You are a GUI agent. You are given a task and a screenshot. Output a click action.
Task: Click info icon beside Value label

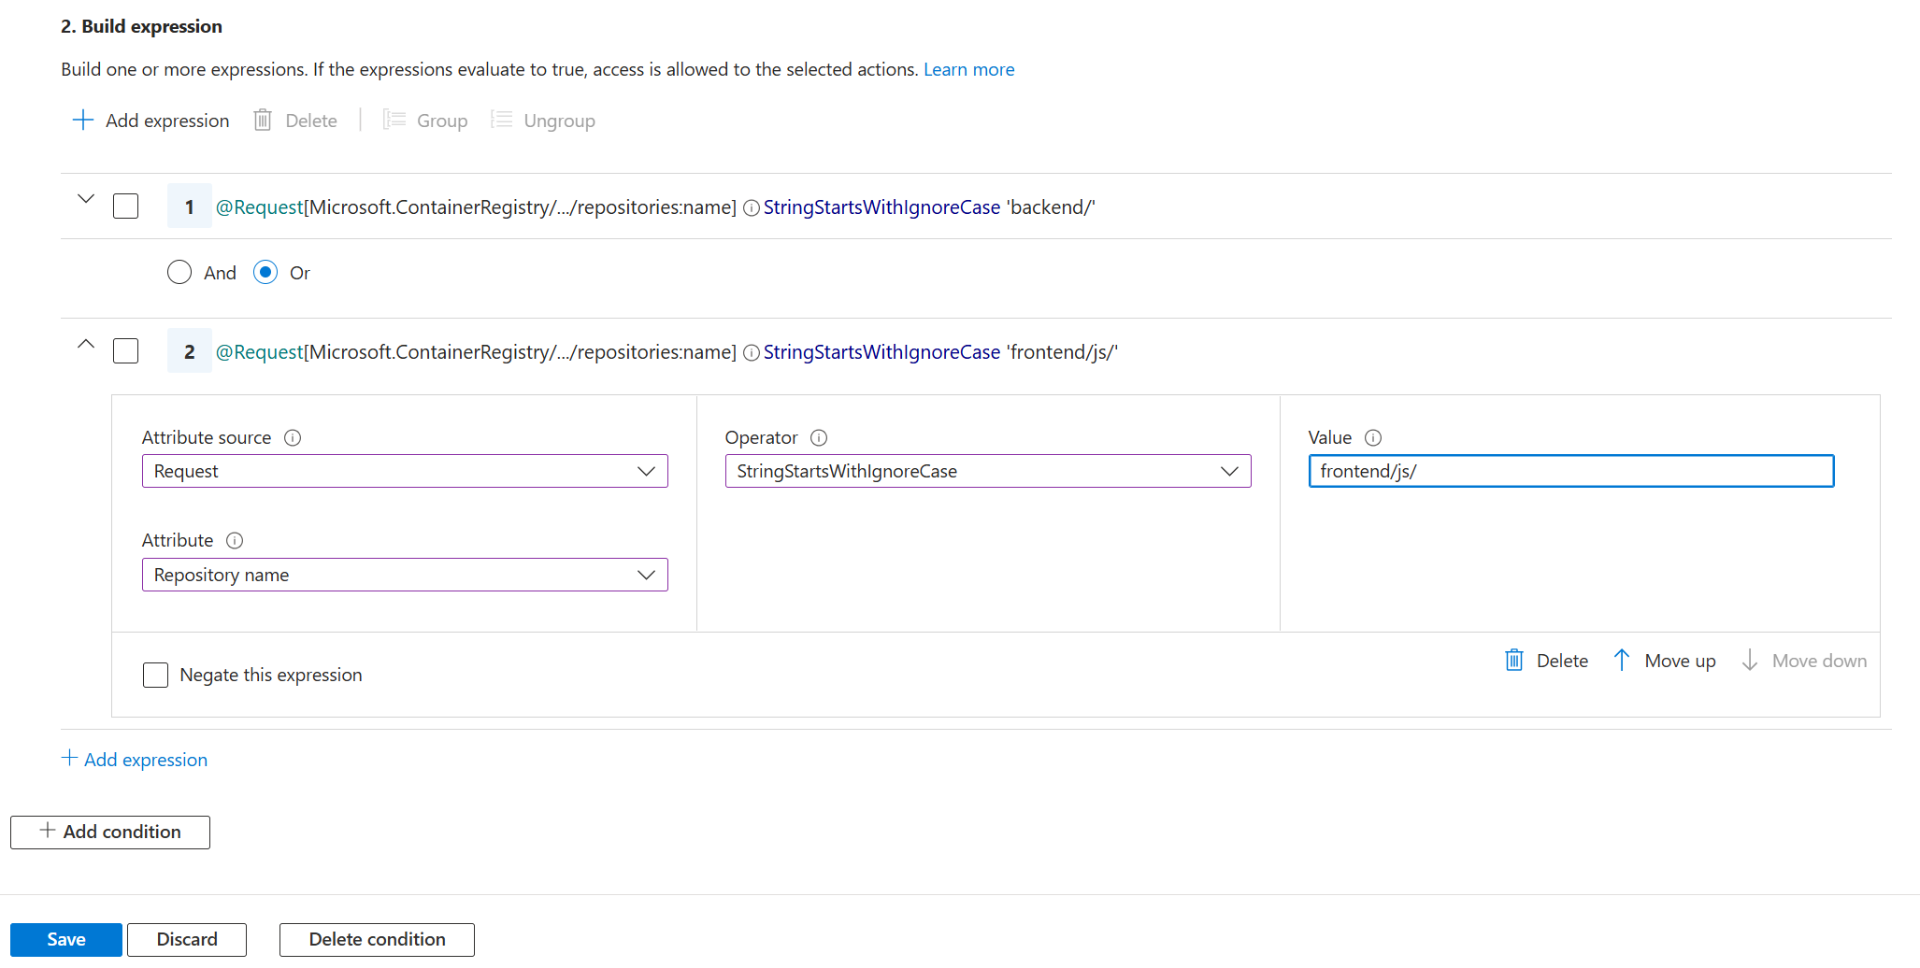pos(1373,438)
